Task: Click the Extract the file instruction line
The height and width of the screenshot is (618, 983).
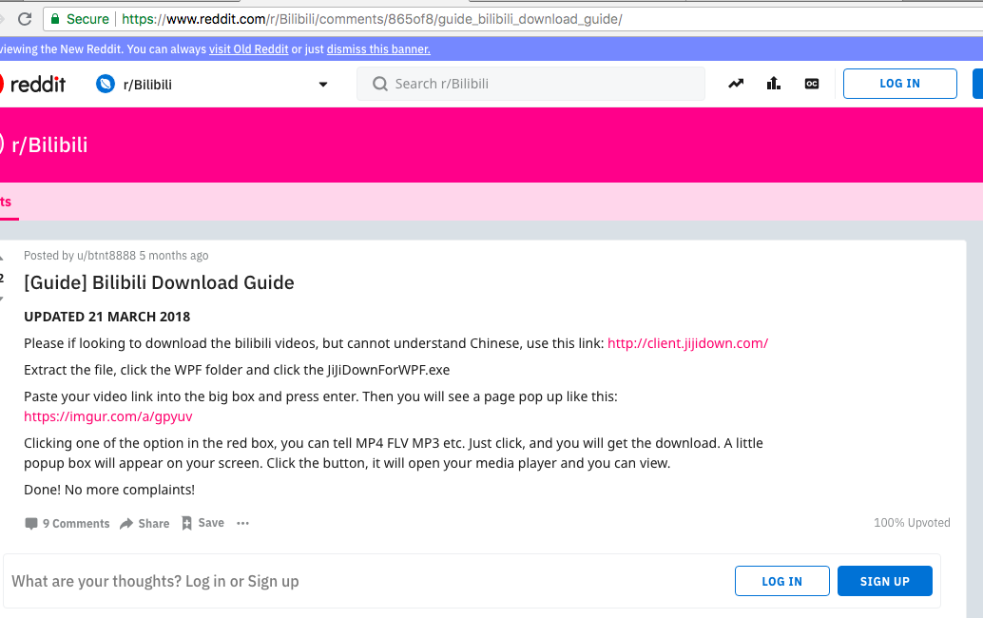Action: (237, 370)
